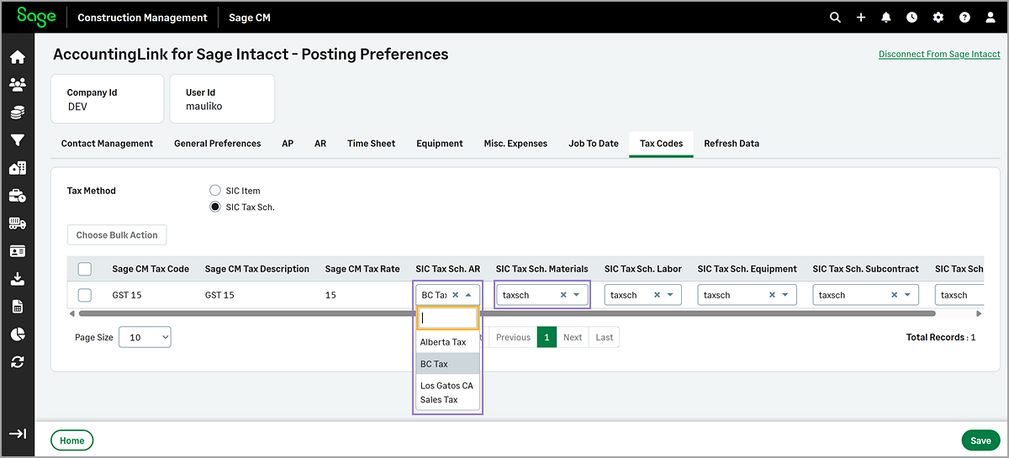Open the house and building icon in sidebar
This screenshot has width=1009, height=458.
click(17, 168)
